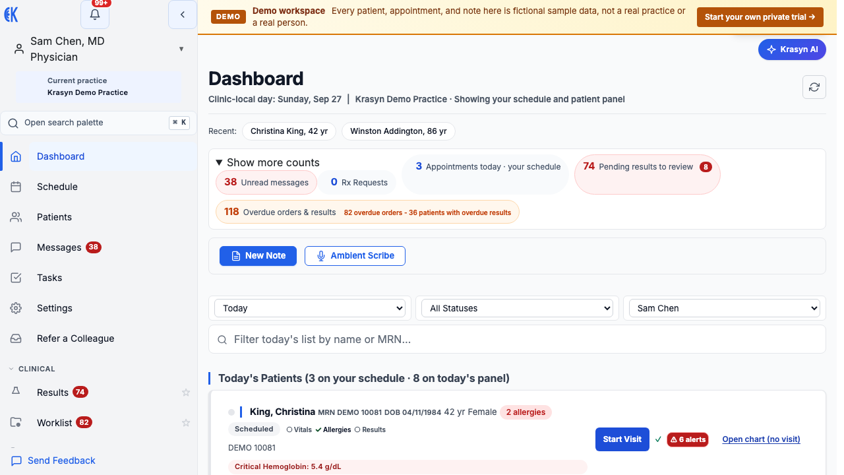This screenshot has height=475, width=844.
Task: Favorite the Results item with its star
Action: 186,393
